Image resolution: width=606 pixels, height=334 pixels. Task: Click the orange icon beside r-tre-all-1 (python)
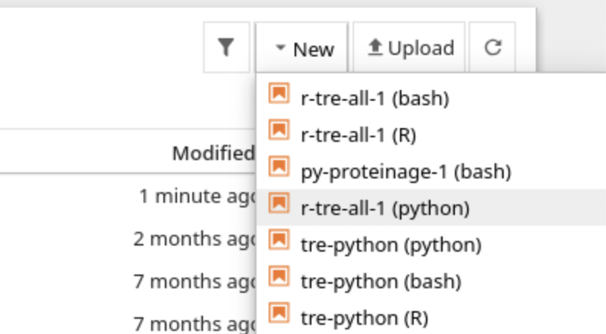click(x=279, y=204)
